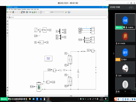Click the Step Forward toolbar icon

pos(36,12)
